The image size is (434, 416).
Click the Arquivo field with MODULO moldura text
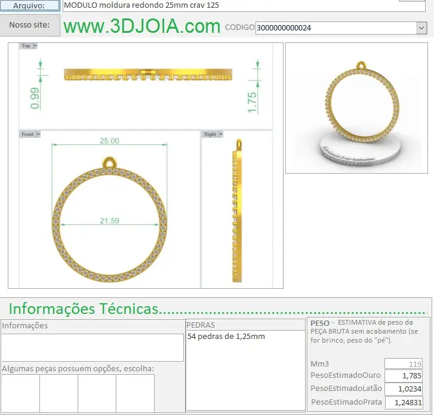point(244,5)
